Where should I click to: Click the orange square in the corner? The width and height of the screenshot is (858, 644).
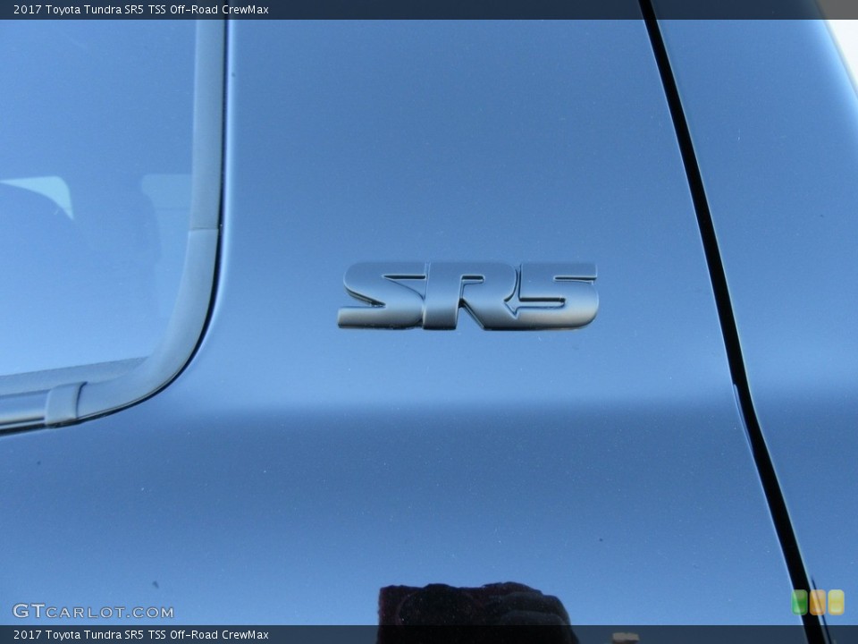coord(818,602)
